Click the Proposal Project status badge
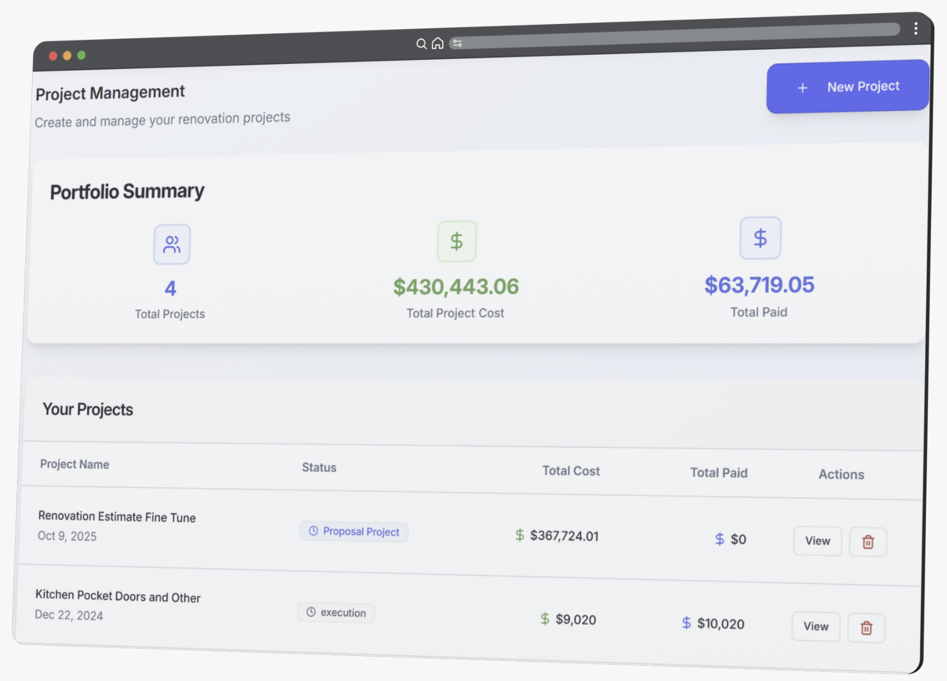 [x=354, y=532]
